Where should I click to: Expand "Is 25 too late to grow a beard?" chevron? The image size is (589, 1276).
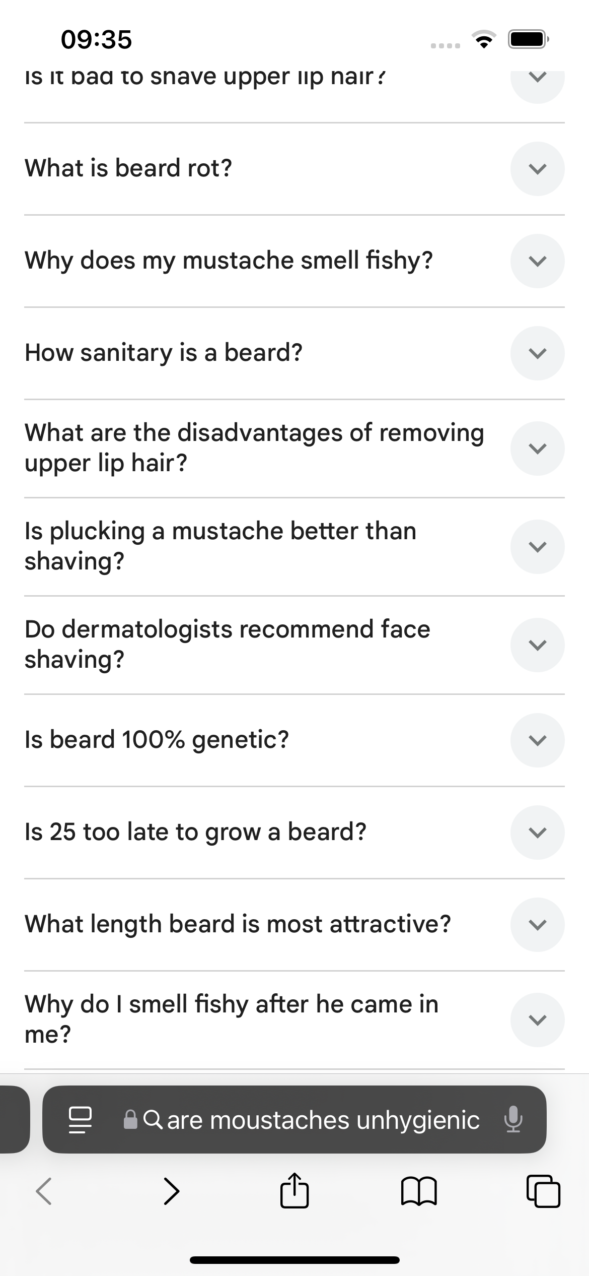537,833
